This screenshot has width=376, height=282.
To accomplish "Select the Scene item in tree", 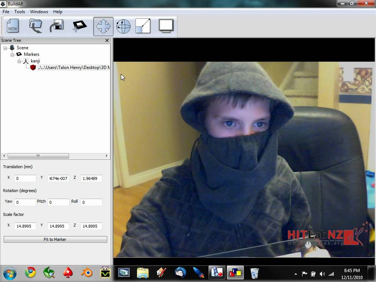I will click(23, 48).
